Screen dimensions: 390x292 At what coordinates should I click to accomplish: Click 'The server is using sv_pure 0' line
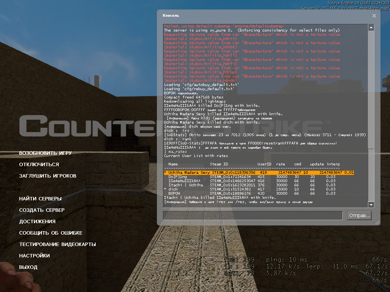[x=252, y=30]
